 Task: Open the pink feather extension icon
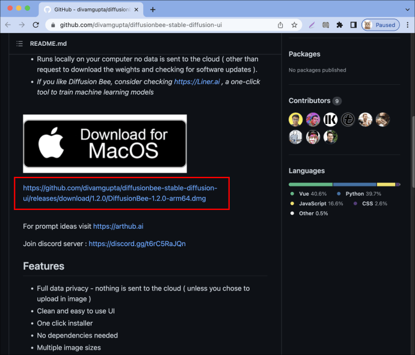point(312,25)
